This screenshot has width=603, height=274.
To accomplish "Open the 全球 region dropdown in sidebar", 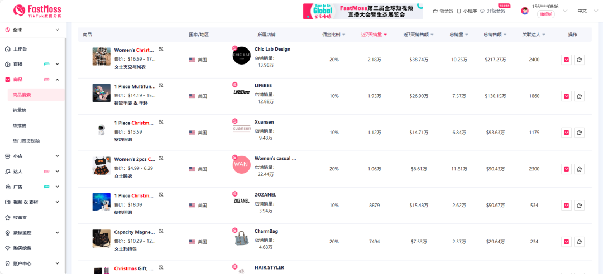I will [32, 30].
